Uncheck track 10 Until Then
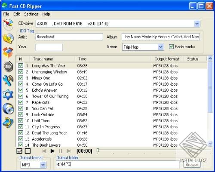This screenshot has height=172, width=215. (x=21, y=120)
